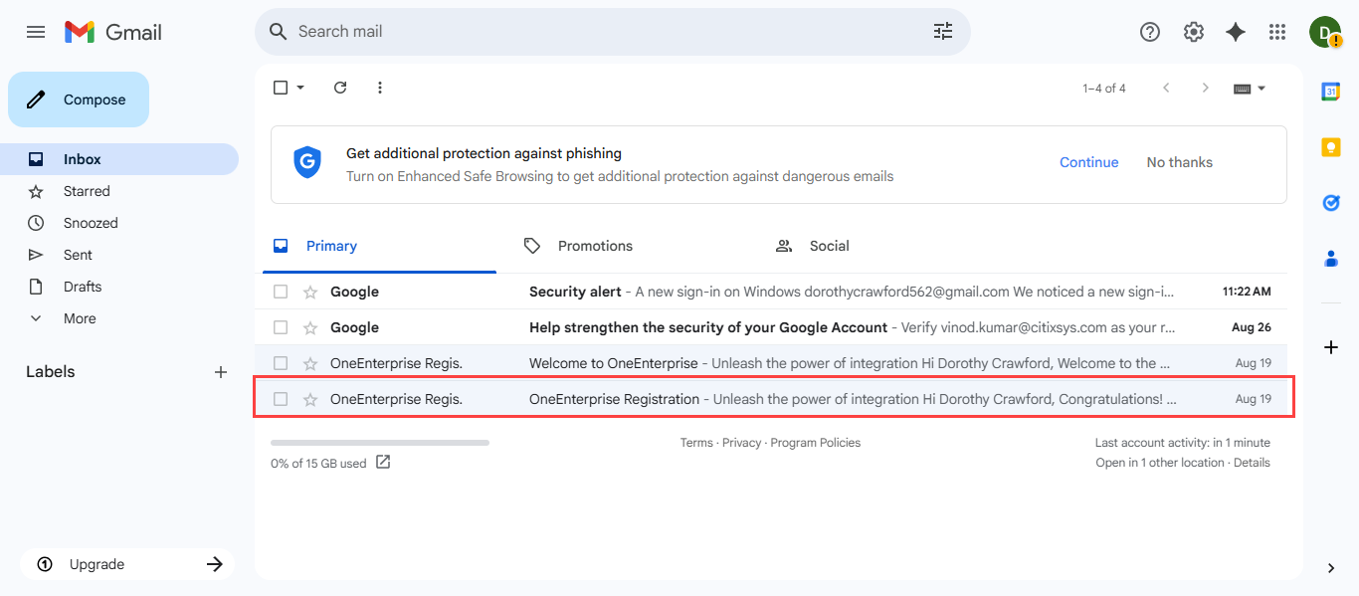1359x596 pixels.
Task: Click the Gemini sparkle icon
Action: [1235, 32]
